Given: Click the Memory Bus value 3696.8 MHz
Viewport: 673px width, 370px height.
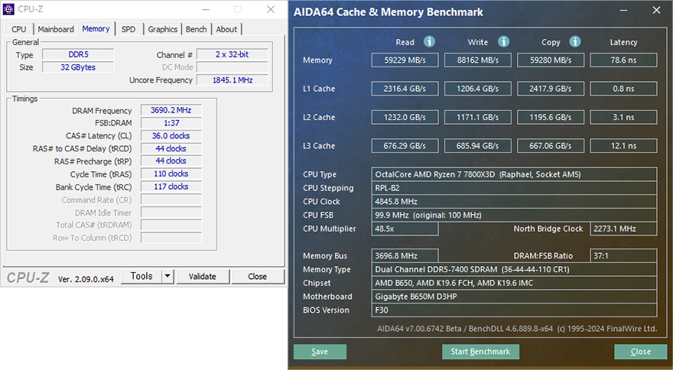Looking at the screenshot, I should pyautogui.click(x=405, y=256).
